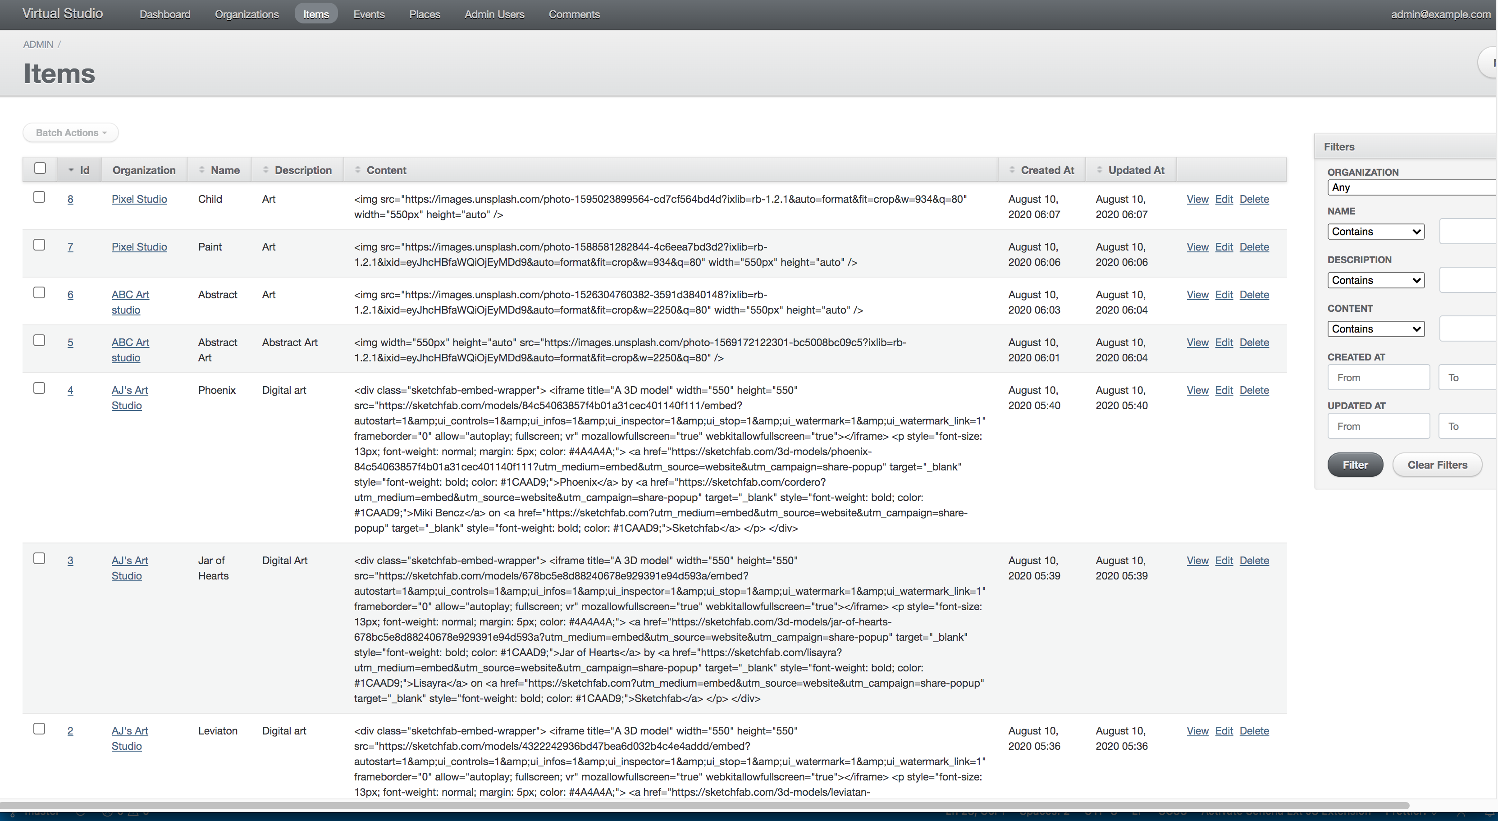This screenshot has width=1498, height=821.
Task: Open the Admin Users menu
Action: pos(494,14)
